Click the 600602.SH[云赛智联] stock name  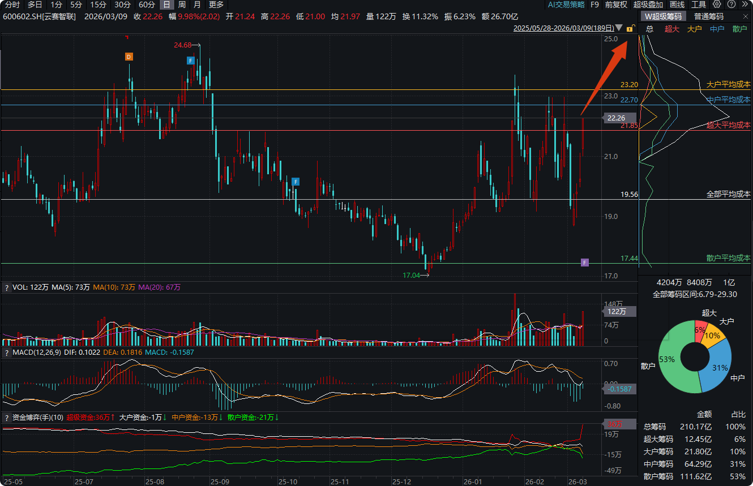(39, 16)
